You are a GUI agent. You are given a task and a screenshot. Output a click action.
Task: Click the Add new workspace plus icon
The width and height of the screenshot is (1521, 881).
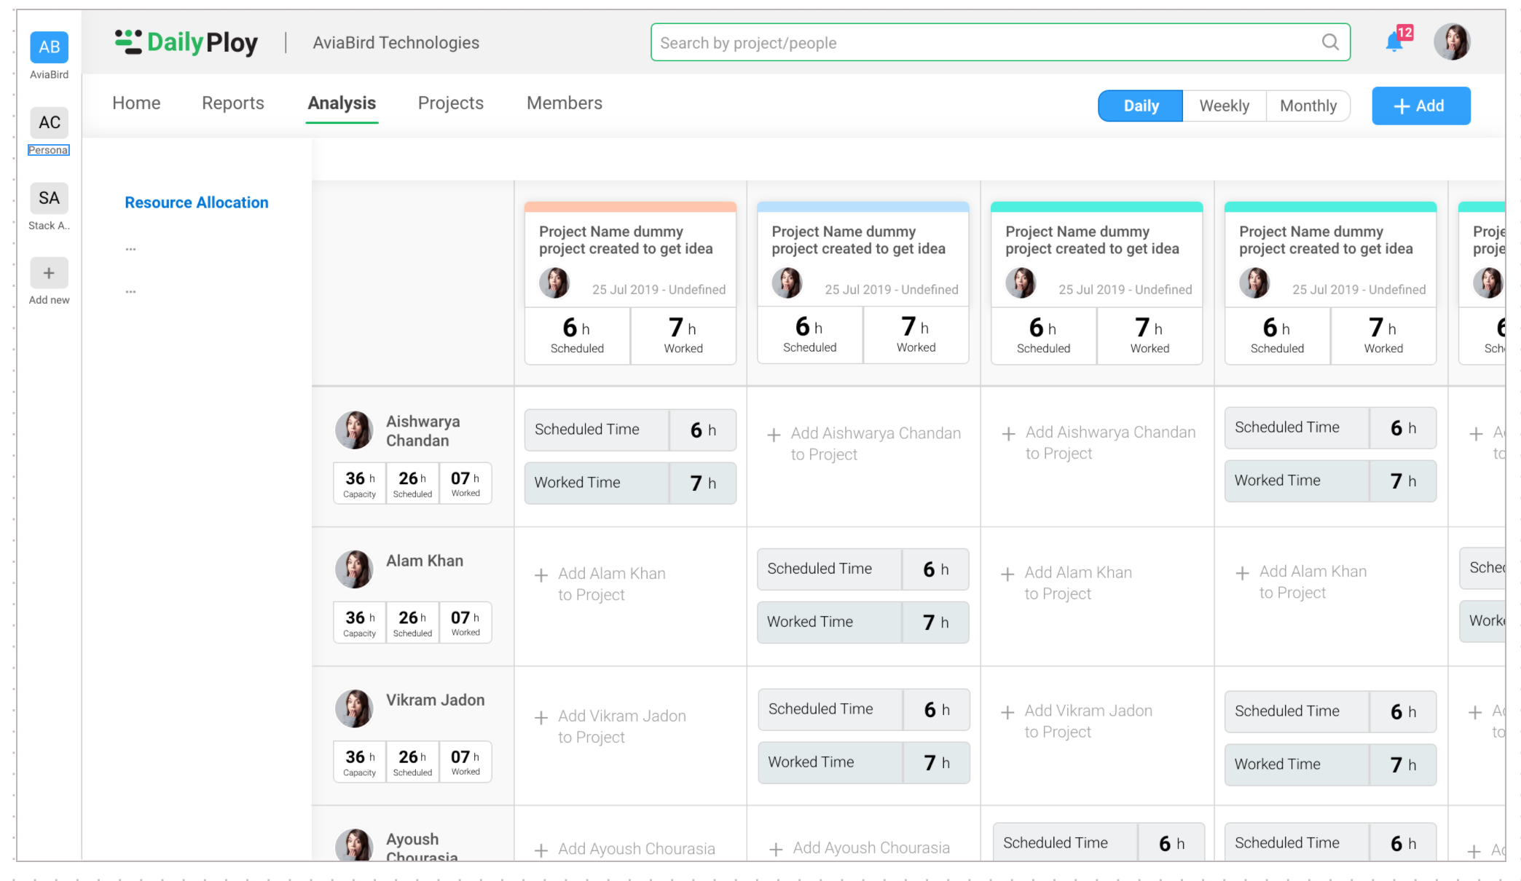[49, 273]
